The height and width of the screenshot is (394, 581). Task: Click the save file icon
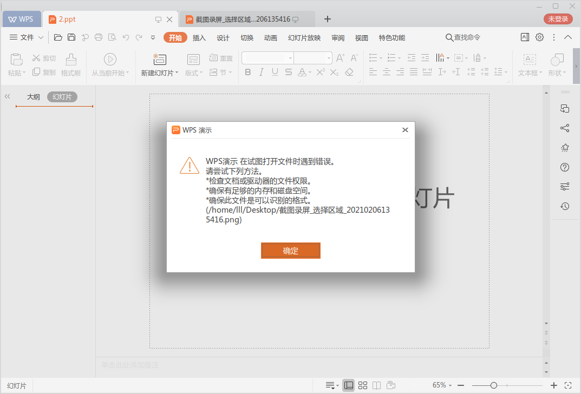71,37
